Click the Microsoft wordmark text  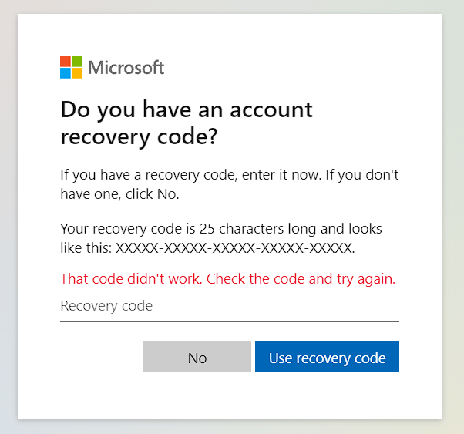click(126, 67)
